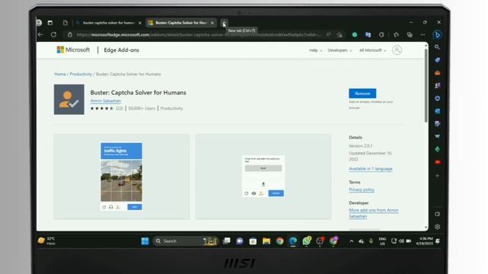Open the taskbar clock and date

coord(425,241)
